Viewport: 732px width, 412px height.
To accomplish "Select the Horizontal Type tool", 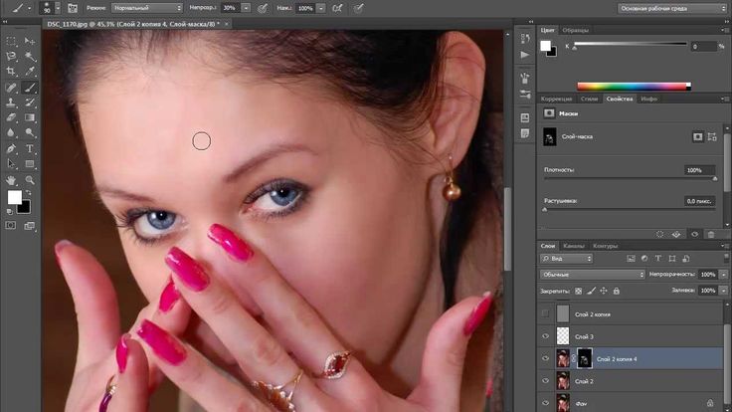I will pos(30,149).
